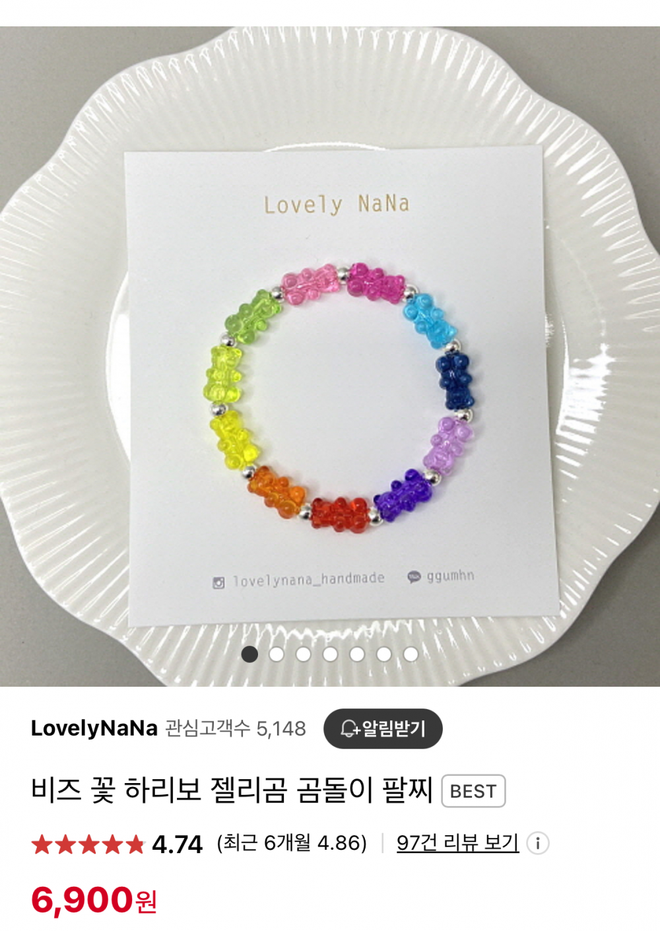Jump to the fourth image dot
Image resolution: width=660 pixels, height=931 pixels.
click(330, 654)
